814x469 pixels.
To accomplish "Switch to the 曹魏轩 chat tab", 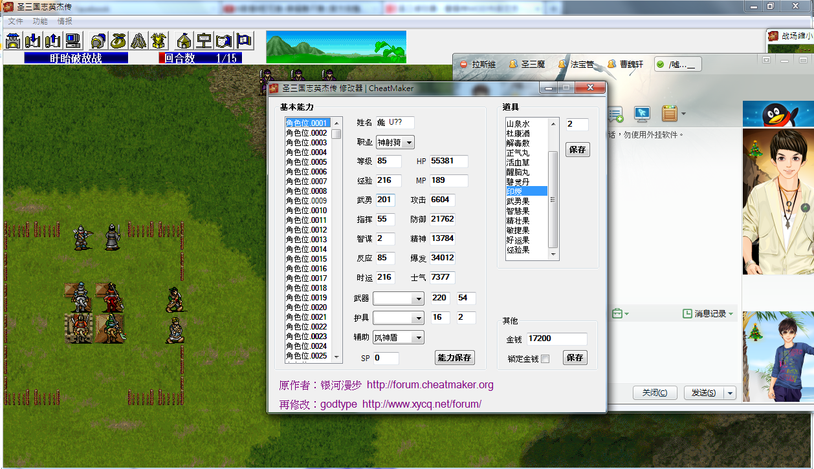I will 626,65.
